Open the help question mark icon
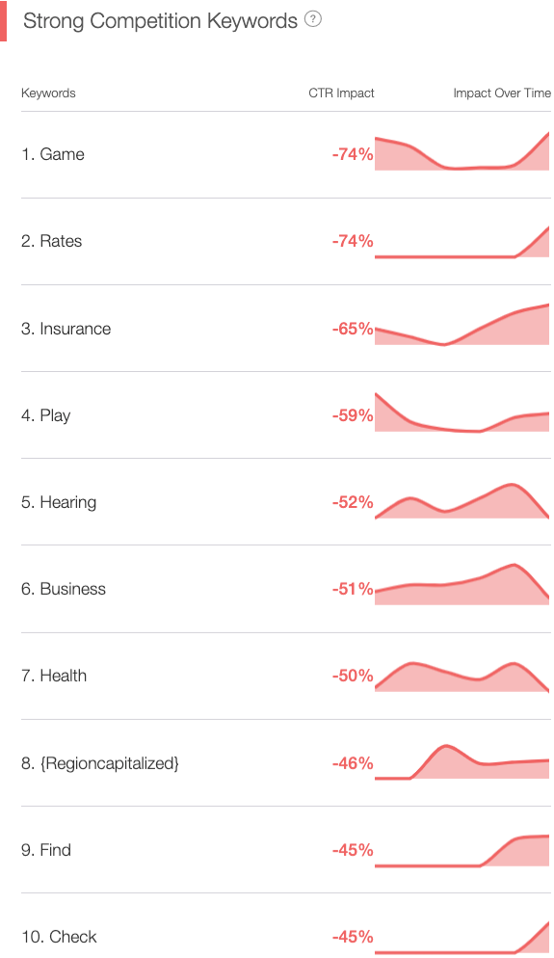 click(313, 19)
